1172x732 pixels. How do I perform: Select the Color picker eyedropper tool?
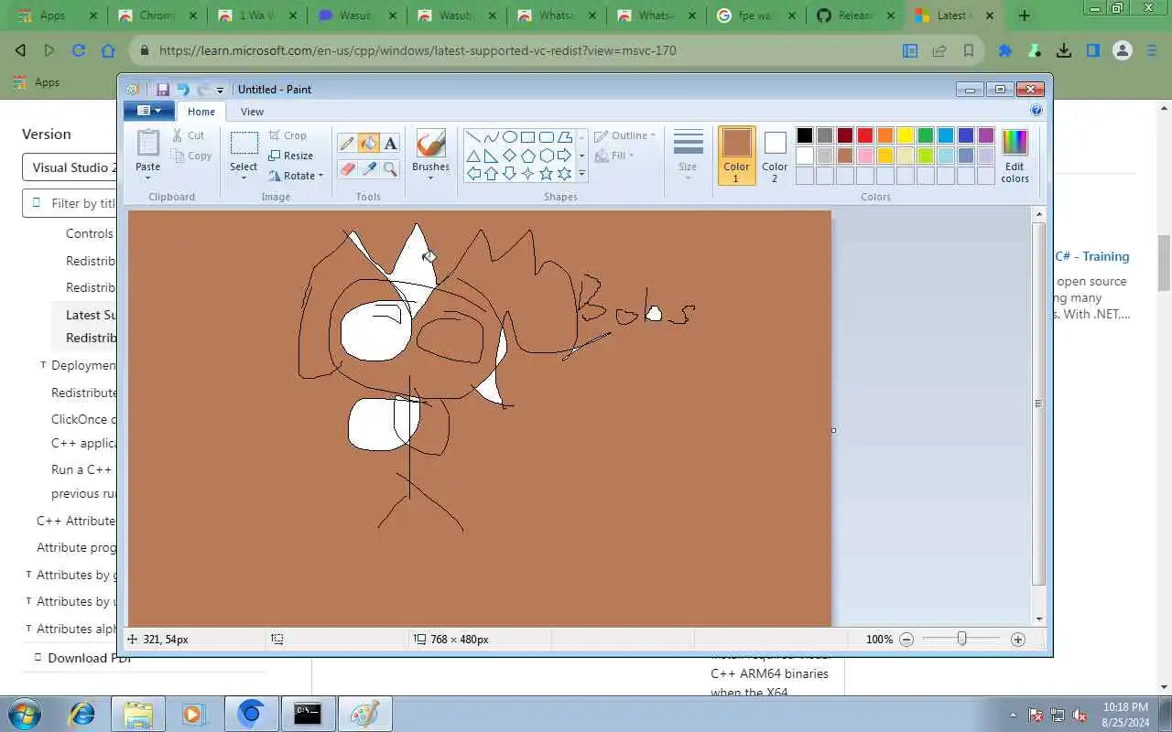coord(369,168)
